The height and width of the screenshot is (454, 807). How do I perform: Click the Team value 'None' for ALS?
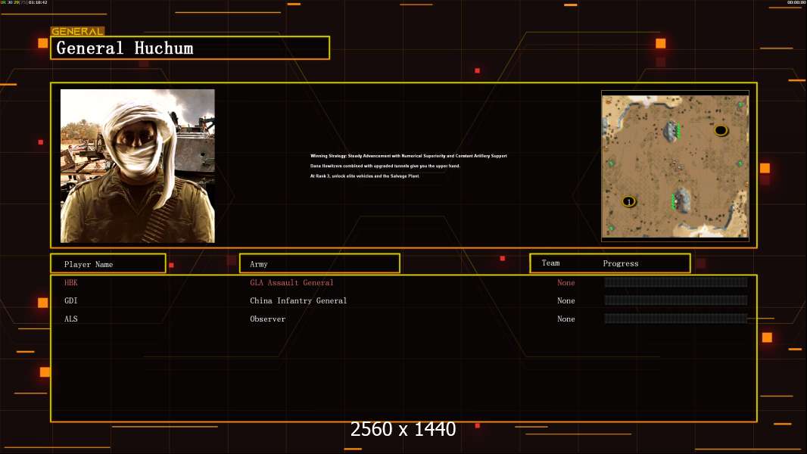click(566, 319)
